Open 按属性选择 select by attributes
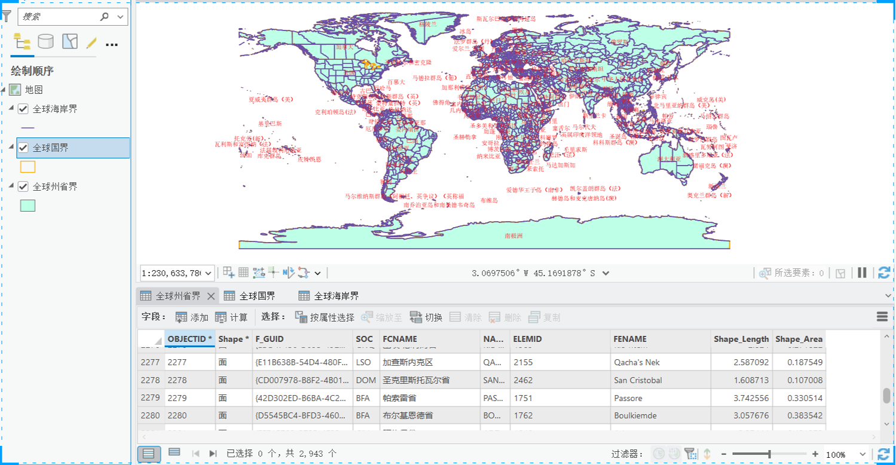The width and height of the screenshot is (896, 465). tap(325, 317)
